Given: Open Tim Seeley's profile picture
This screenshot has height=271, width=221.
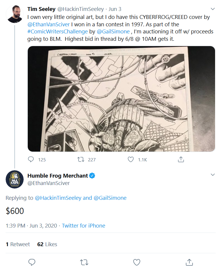Looking at the screenshot, I should (14, 14).
